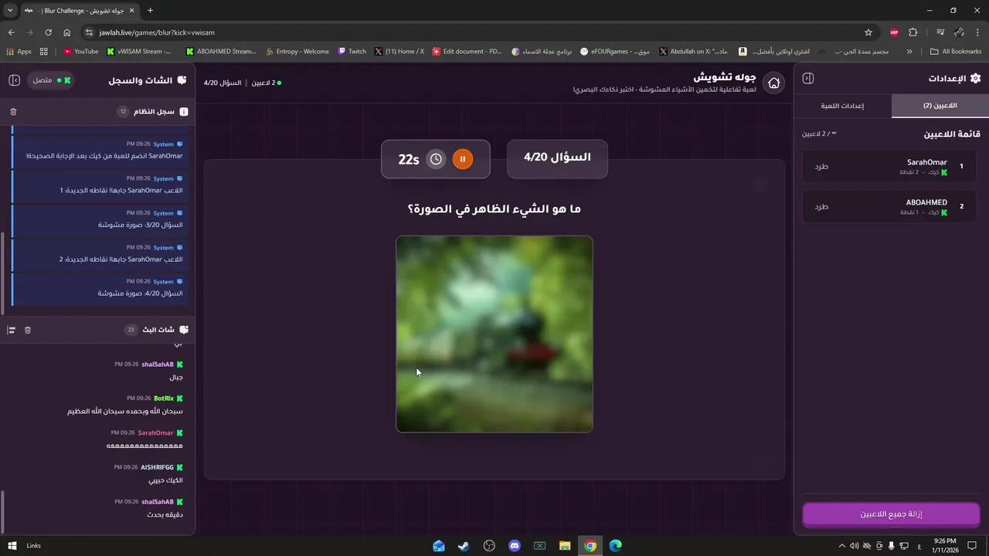Open the ABP extension icon
Screen dimensions: 989x556
(894, 32)
